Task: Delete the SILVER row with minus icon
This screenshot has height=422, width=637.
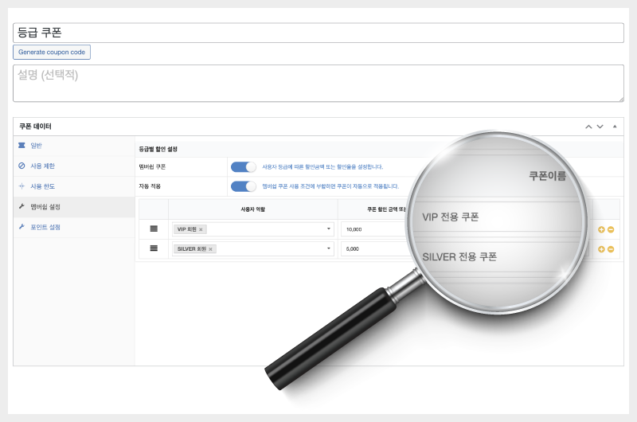Action: tap(611, 249)
